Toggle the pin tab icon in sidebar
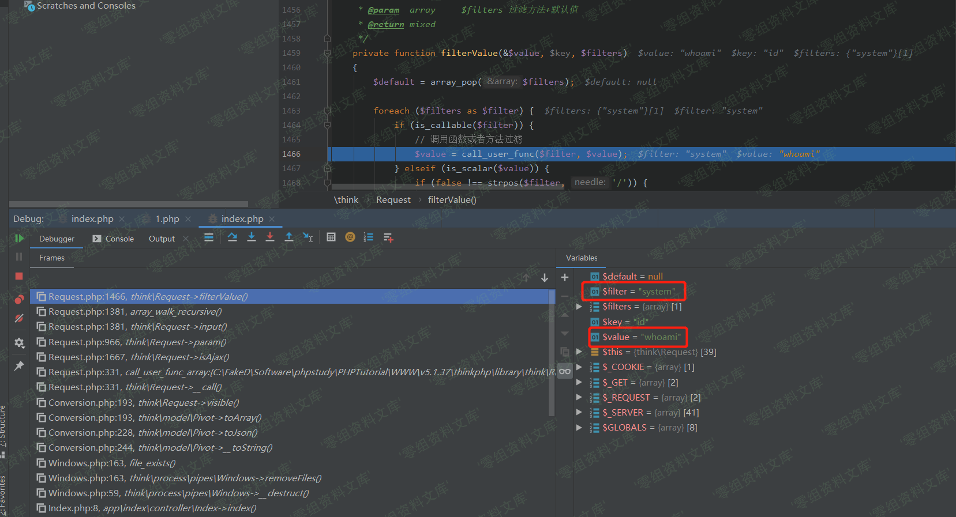 pos(19,365)
